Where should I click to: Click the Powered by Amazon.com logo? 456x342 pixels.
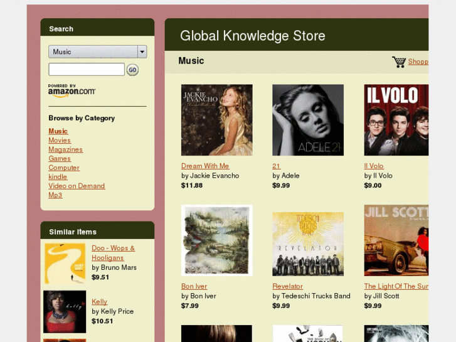point(72,90)
